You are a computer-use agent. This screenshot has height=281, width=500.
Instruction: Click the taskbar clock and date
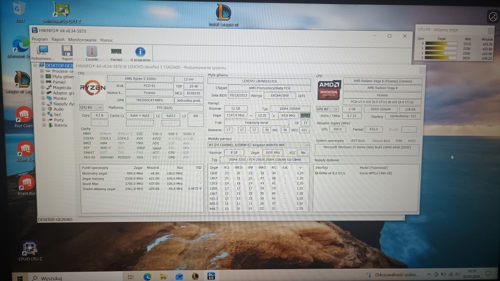pyautogui.click(x=471, y=274)
